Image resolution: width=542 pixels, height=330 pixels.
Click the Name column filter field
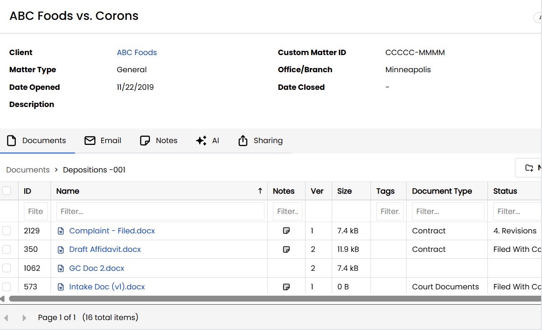[x=160, y=211]
